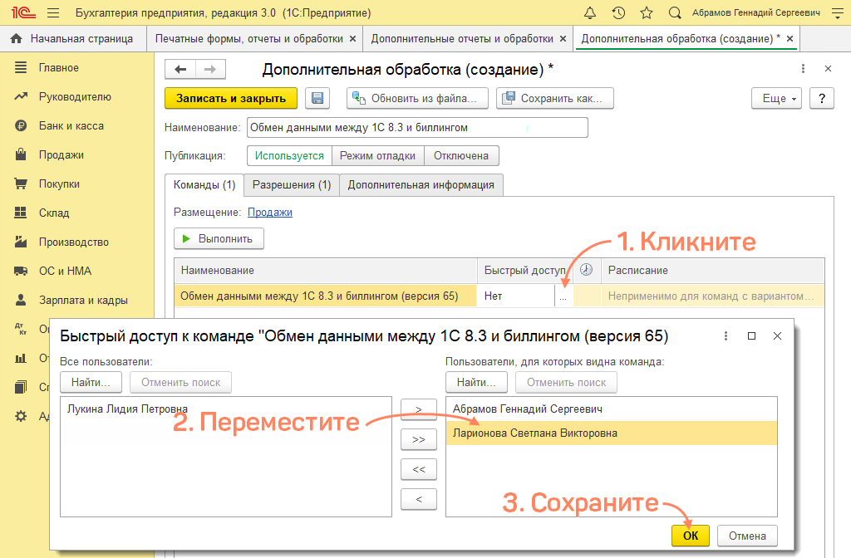
Task: Set publication to Режим отладки
Action: (378, 155)
